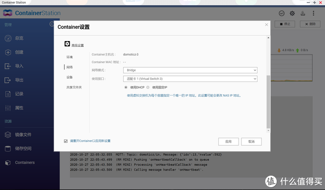Click the 高级设置 link
Screen dimensions: 325x190
(x=77, y=45)
